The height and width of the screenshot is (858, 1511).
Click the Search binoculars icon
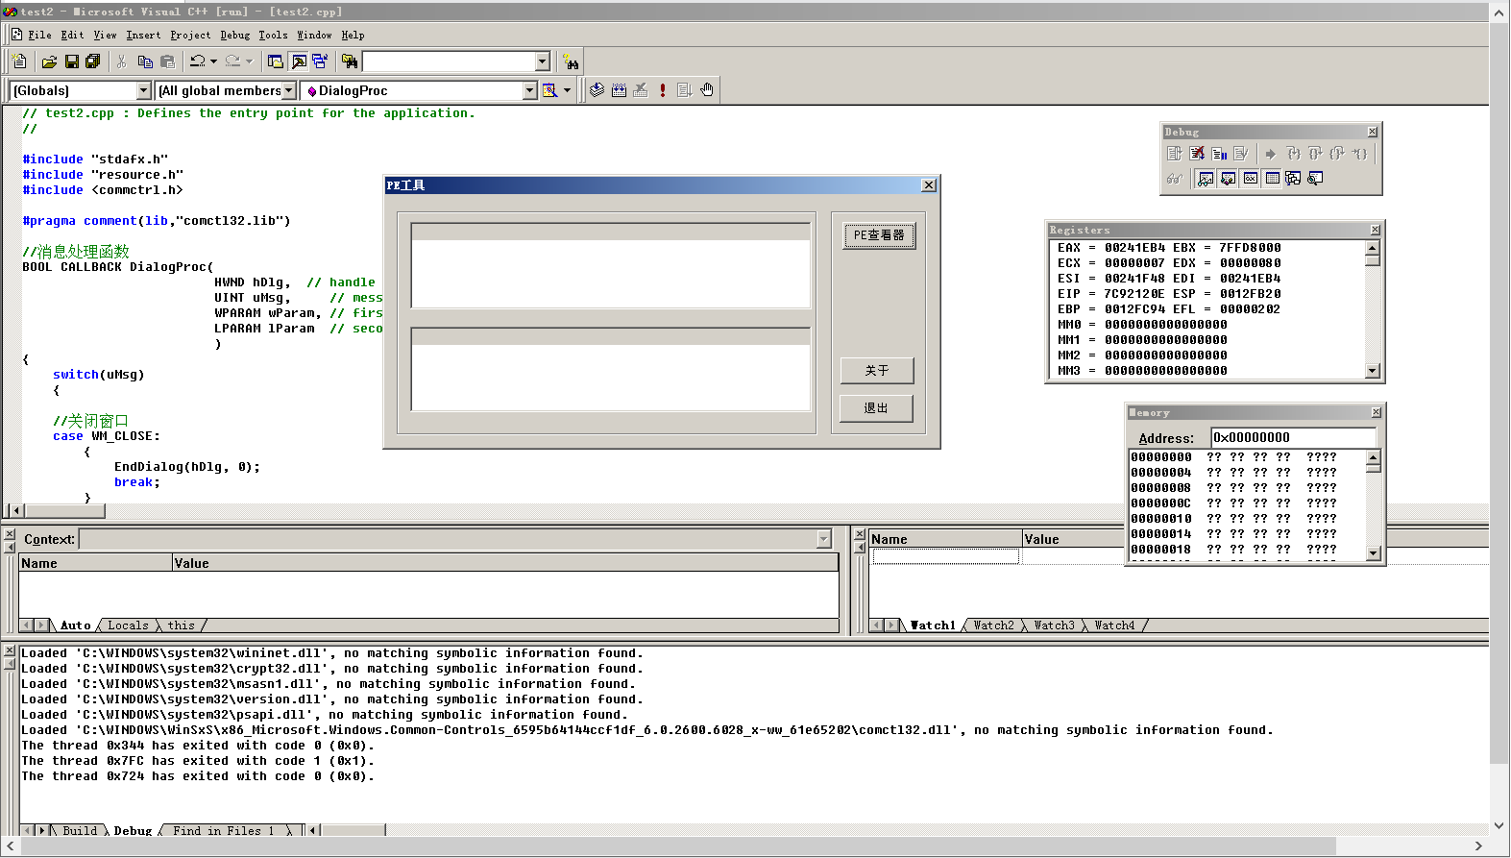tap(572, 61)
